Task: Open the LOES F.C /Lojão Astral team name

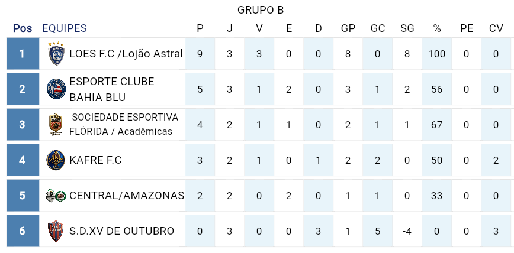Action: coord(126,54)
